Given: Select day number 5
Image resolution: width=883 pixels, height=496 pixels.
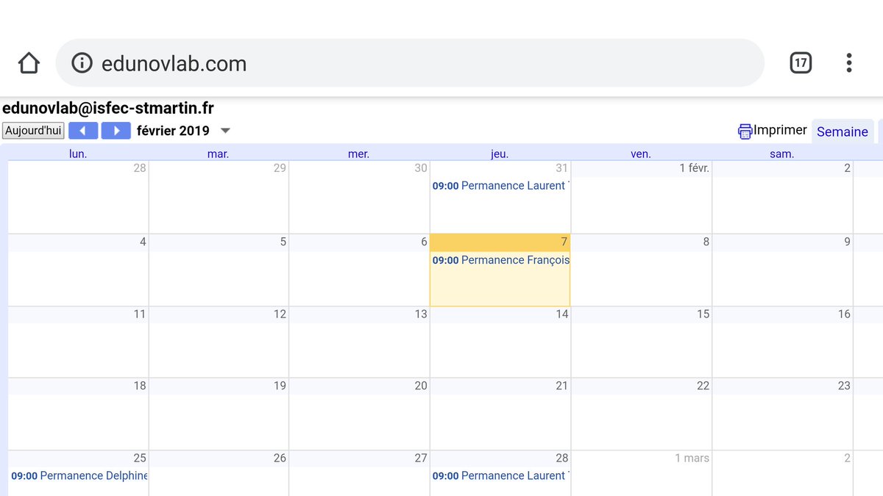Looking at the screenshot, I should [283, 242].
